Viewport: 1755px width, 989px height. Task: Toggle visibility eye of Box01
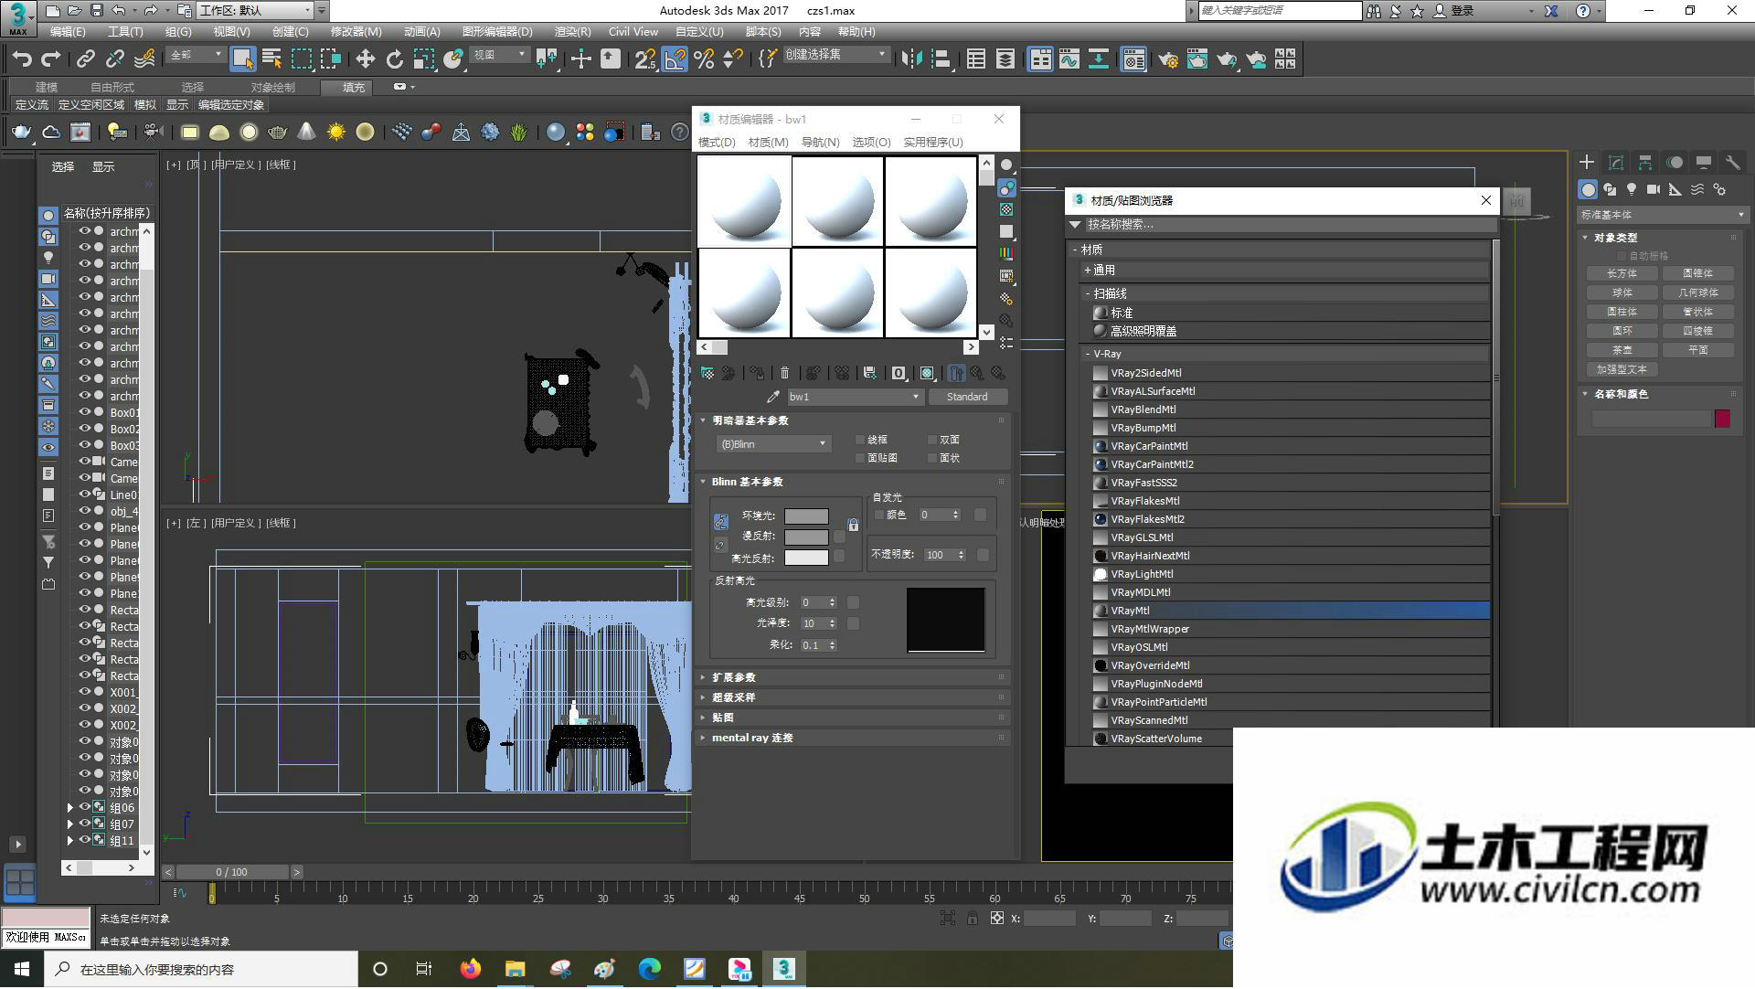coord(85,412)
